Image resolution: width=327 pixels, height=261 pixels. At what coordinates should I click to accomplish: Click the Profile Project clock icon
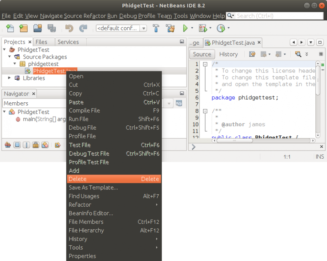pyautogui.click(x=221, y=28)
